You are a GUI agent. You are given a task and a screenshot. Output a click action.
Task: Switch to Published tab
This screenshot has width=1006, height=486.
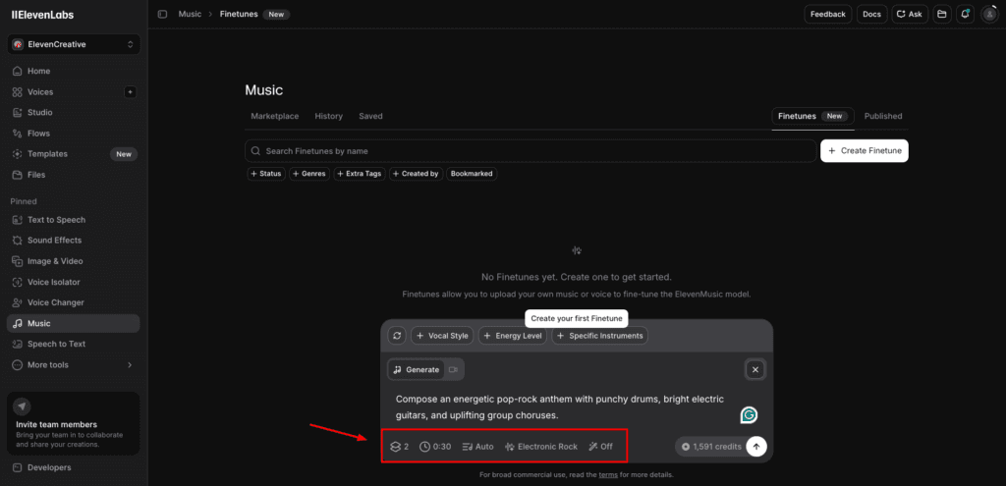point(883,116)
